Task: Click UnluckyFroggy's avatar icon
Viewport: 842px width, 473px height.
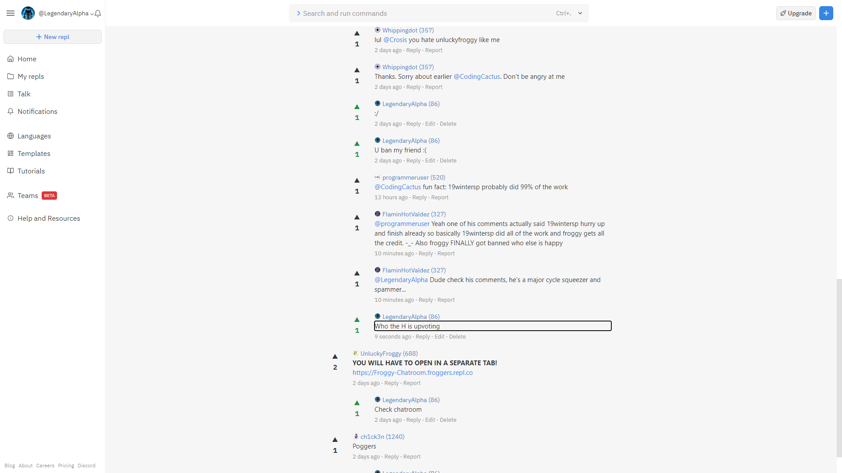Action: [x=356, y=353]
